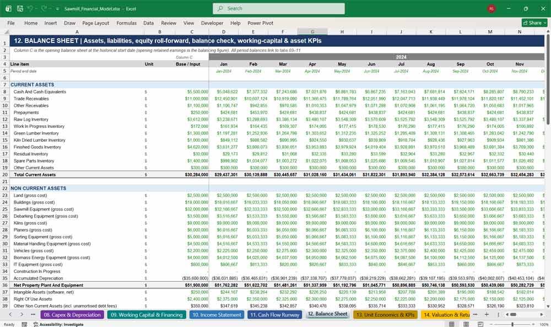Select column A header
Screen dimensions: 551x327
(x=77, y=31)
